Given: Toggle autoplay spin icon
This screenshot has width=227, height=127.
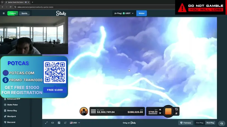Looking at the screenshot, I should coord(176,109).
